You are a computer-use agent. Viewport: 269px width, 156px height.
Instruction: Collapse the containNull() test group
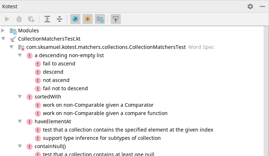pos(20,146)
